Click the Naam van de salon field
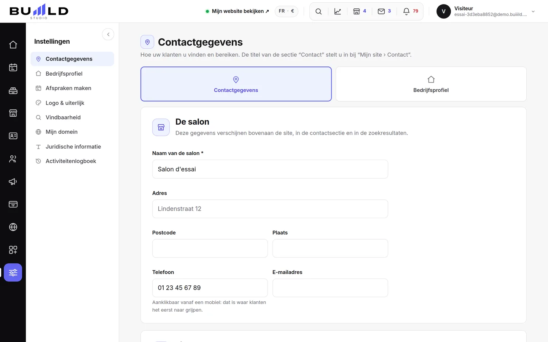 click(270, 169)
